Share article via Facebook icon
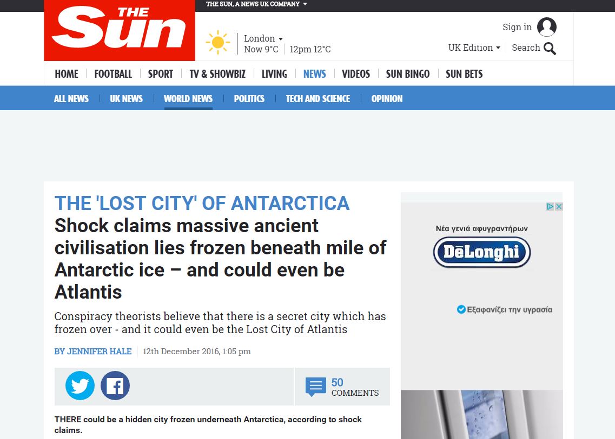The width and height of the screenshot is (615, 439). point(115,386)
